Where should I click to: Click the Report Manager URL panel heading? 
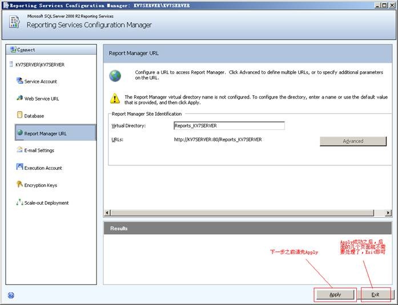click(134, 53)
